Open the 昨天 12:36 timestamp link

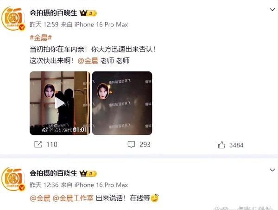coord(44,185)
